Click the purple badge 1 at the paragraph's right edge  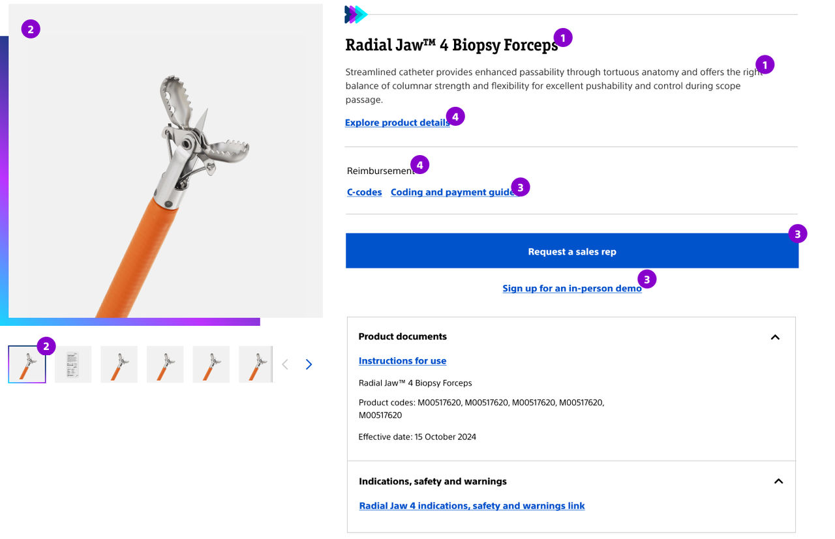(x=763, y=65)
